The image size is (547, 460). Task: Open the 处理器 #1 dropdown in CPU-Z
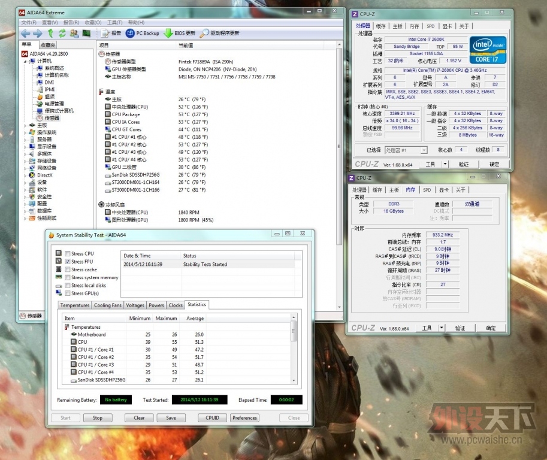coord(424,150)
